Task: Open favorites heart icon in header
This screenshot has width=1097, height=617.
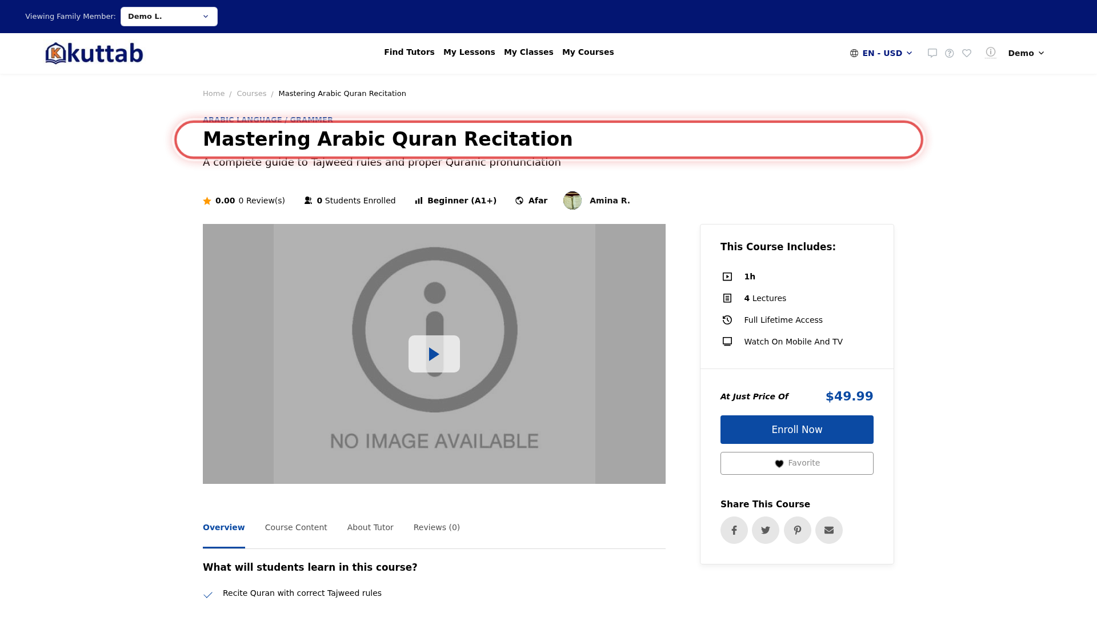Action: [967, 53]
